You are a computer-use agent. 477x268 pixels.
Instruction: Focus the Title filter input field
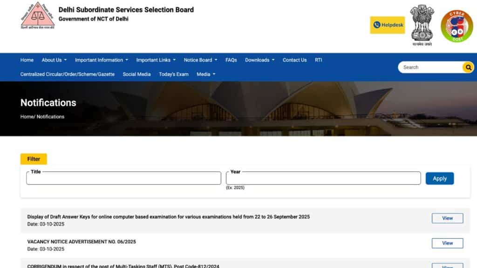click(x=123, y=179)
